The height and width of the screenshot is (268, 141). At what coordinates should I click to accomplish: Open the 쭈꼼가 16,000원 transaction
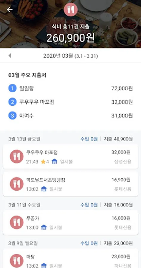[70, 222]
